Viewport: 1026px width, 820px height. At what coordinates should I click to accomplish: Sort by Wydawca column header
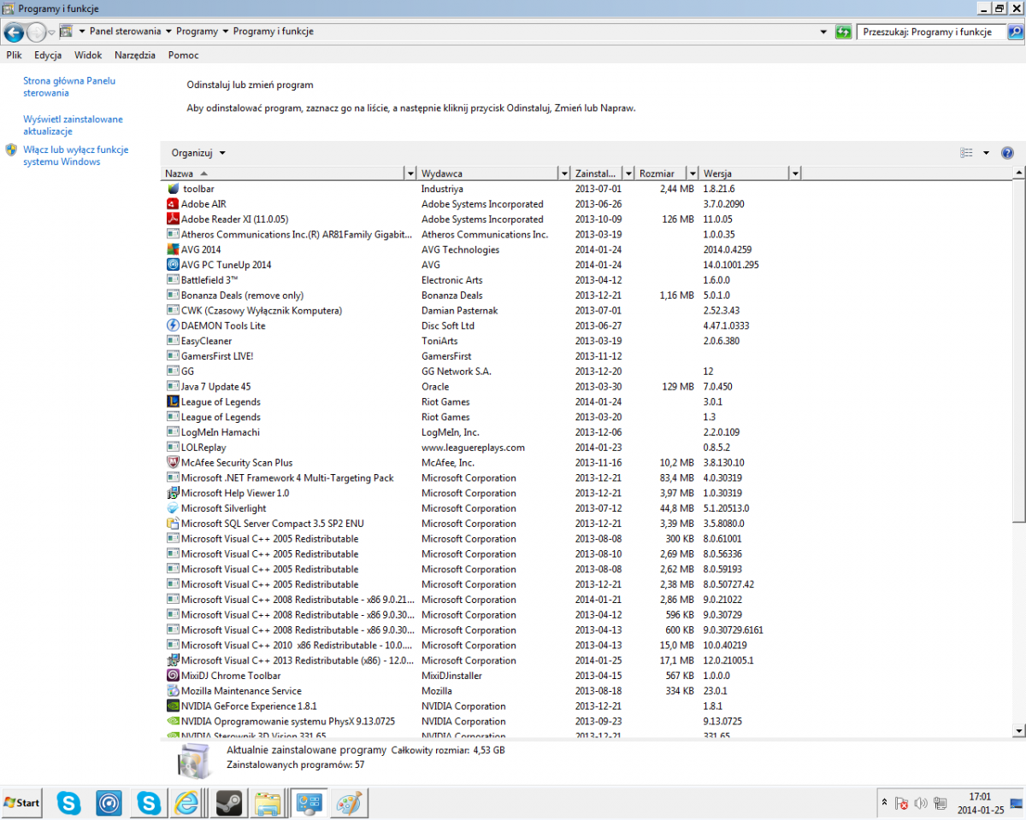pos(487,173)
